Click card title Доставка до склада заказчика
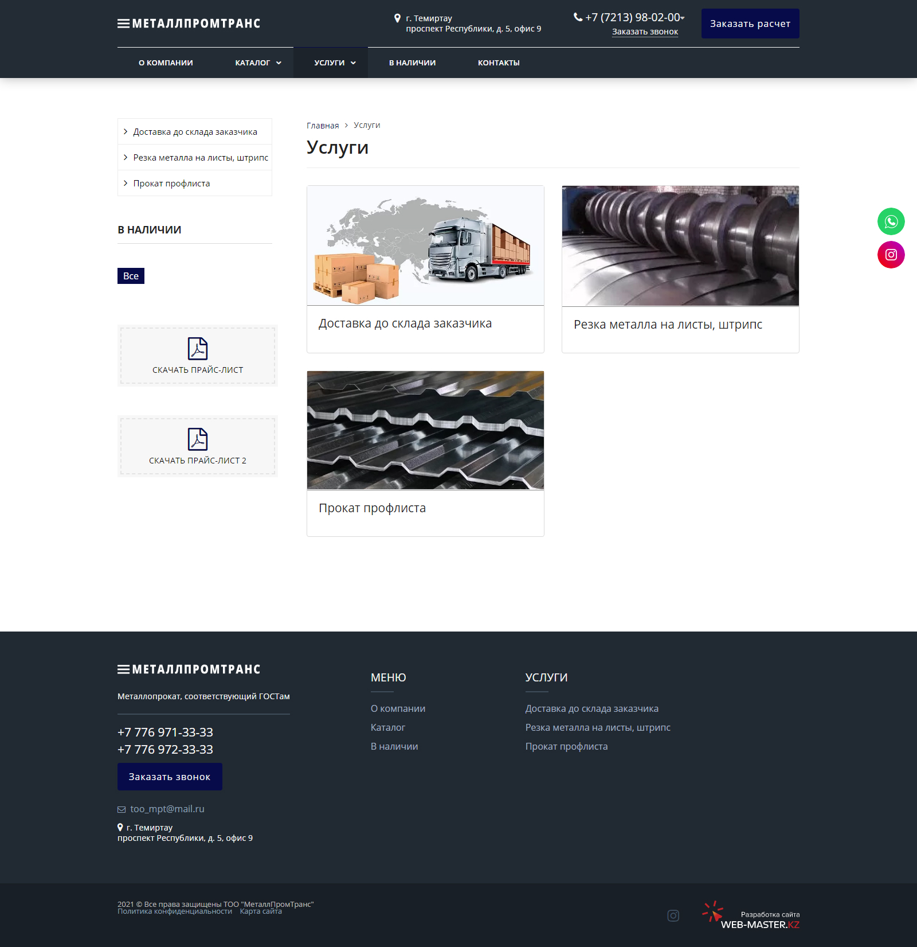The height and width of the screenshot is (947, 917). (x=405, y=324)
